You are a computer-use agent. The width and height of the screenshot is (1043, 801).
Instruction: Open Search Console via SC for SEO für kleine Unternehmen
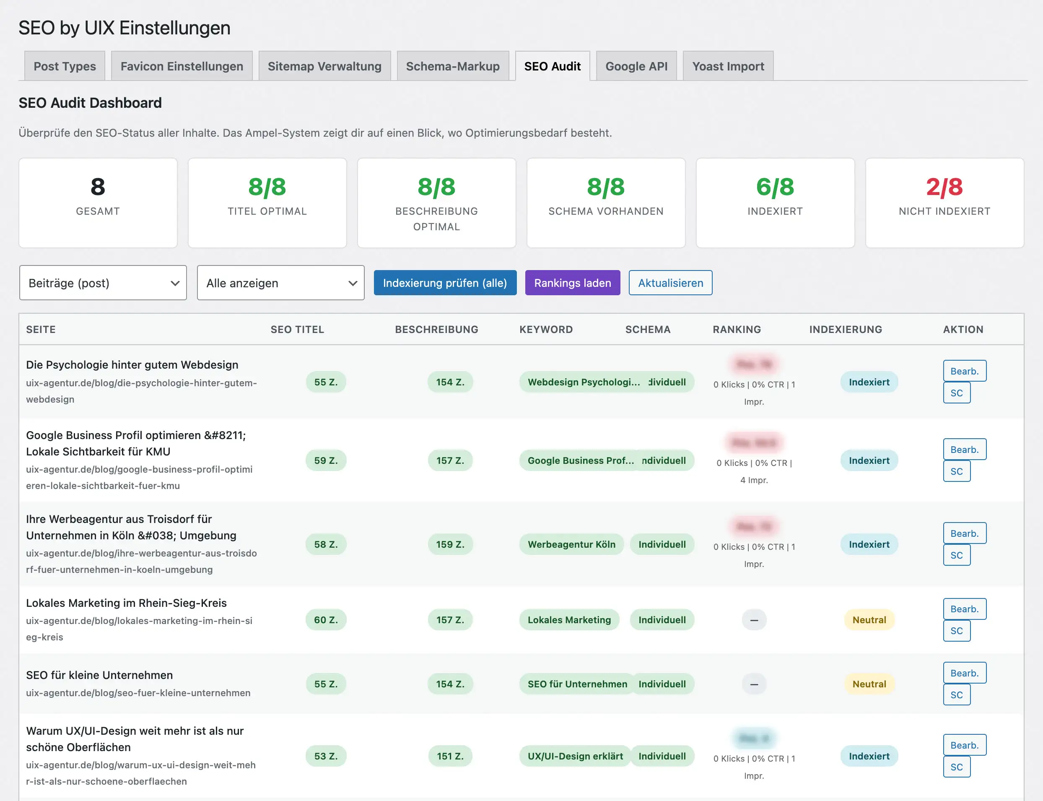957,694
